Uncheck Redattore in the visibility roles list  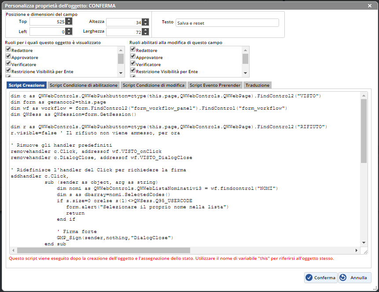pyautogui.click(x=8, y=50)
